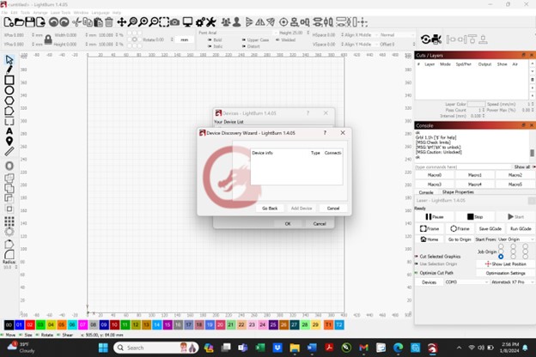Viewport: 536px width, 357px height.
Task: Open the File menu
Action: (x=4, y=13)
